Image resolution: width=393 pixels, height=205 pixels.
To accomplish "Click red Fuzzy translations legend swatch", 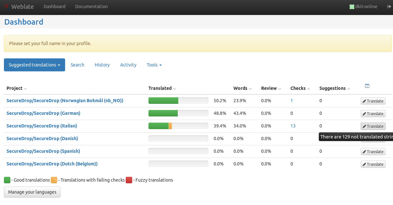I will pos(129,180).
